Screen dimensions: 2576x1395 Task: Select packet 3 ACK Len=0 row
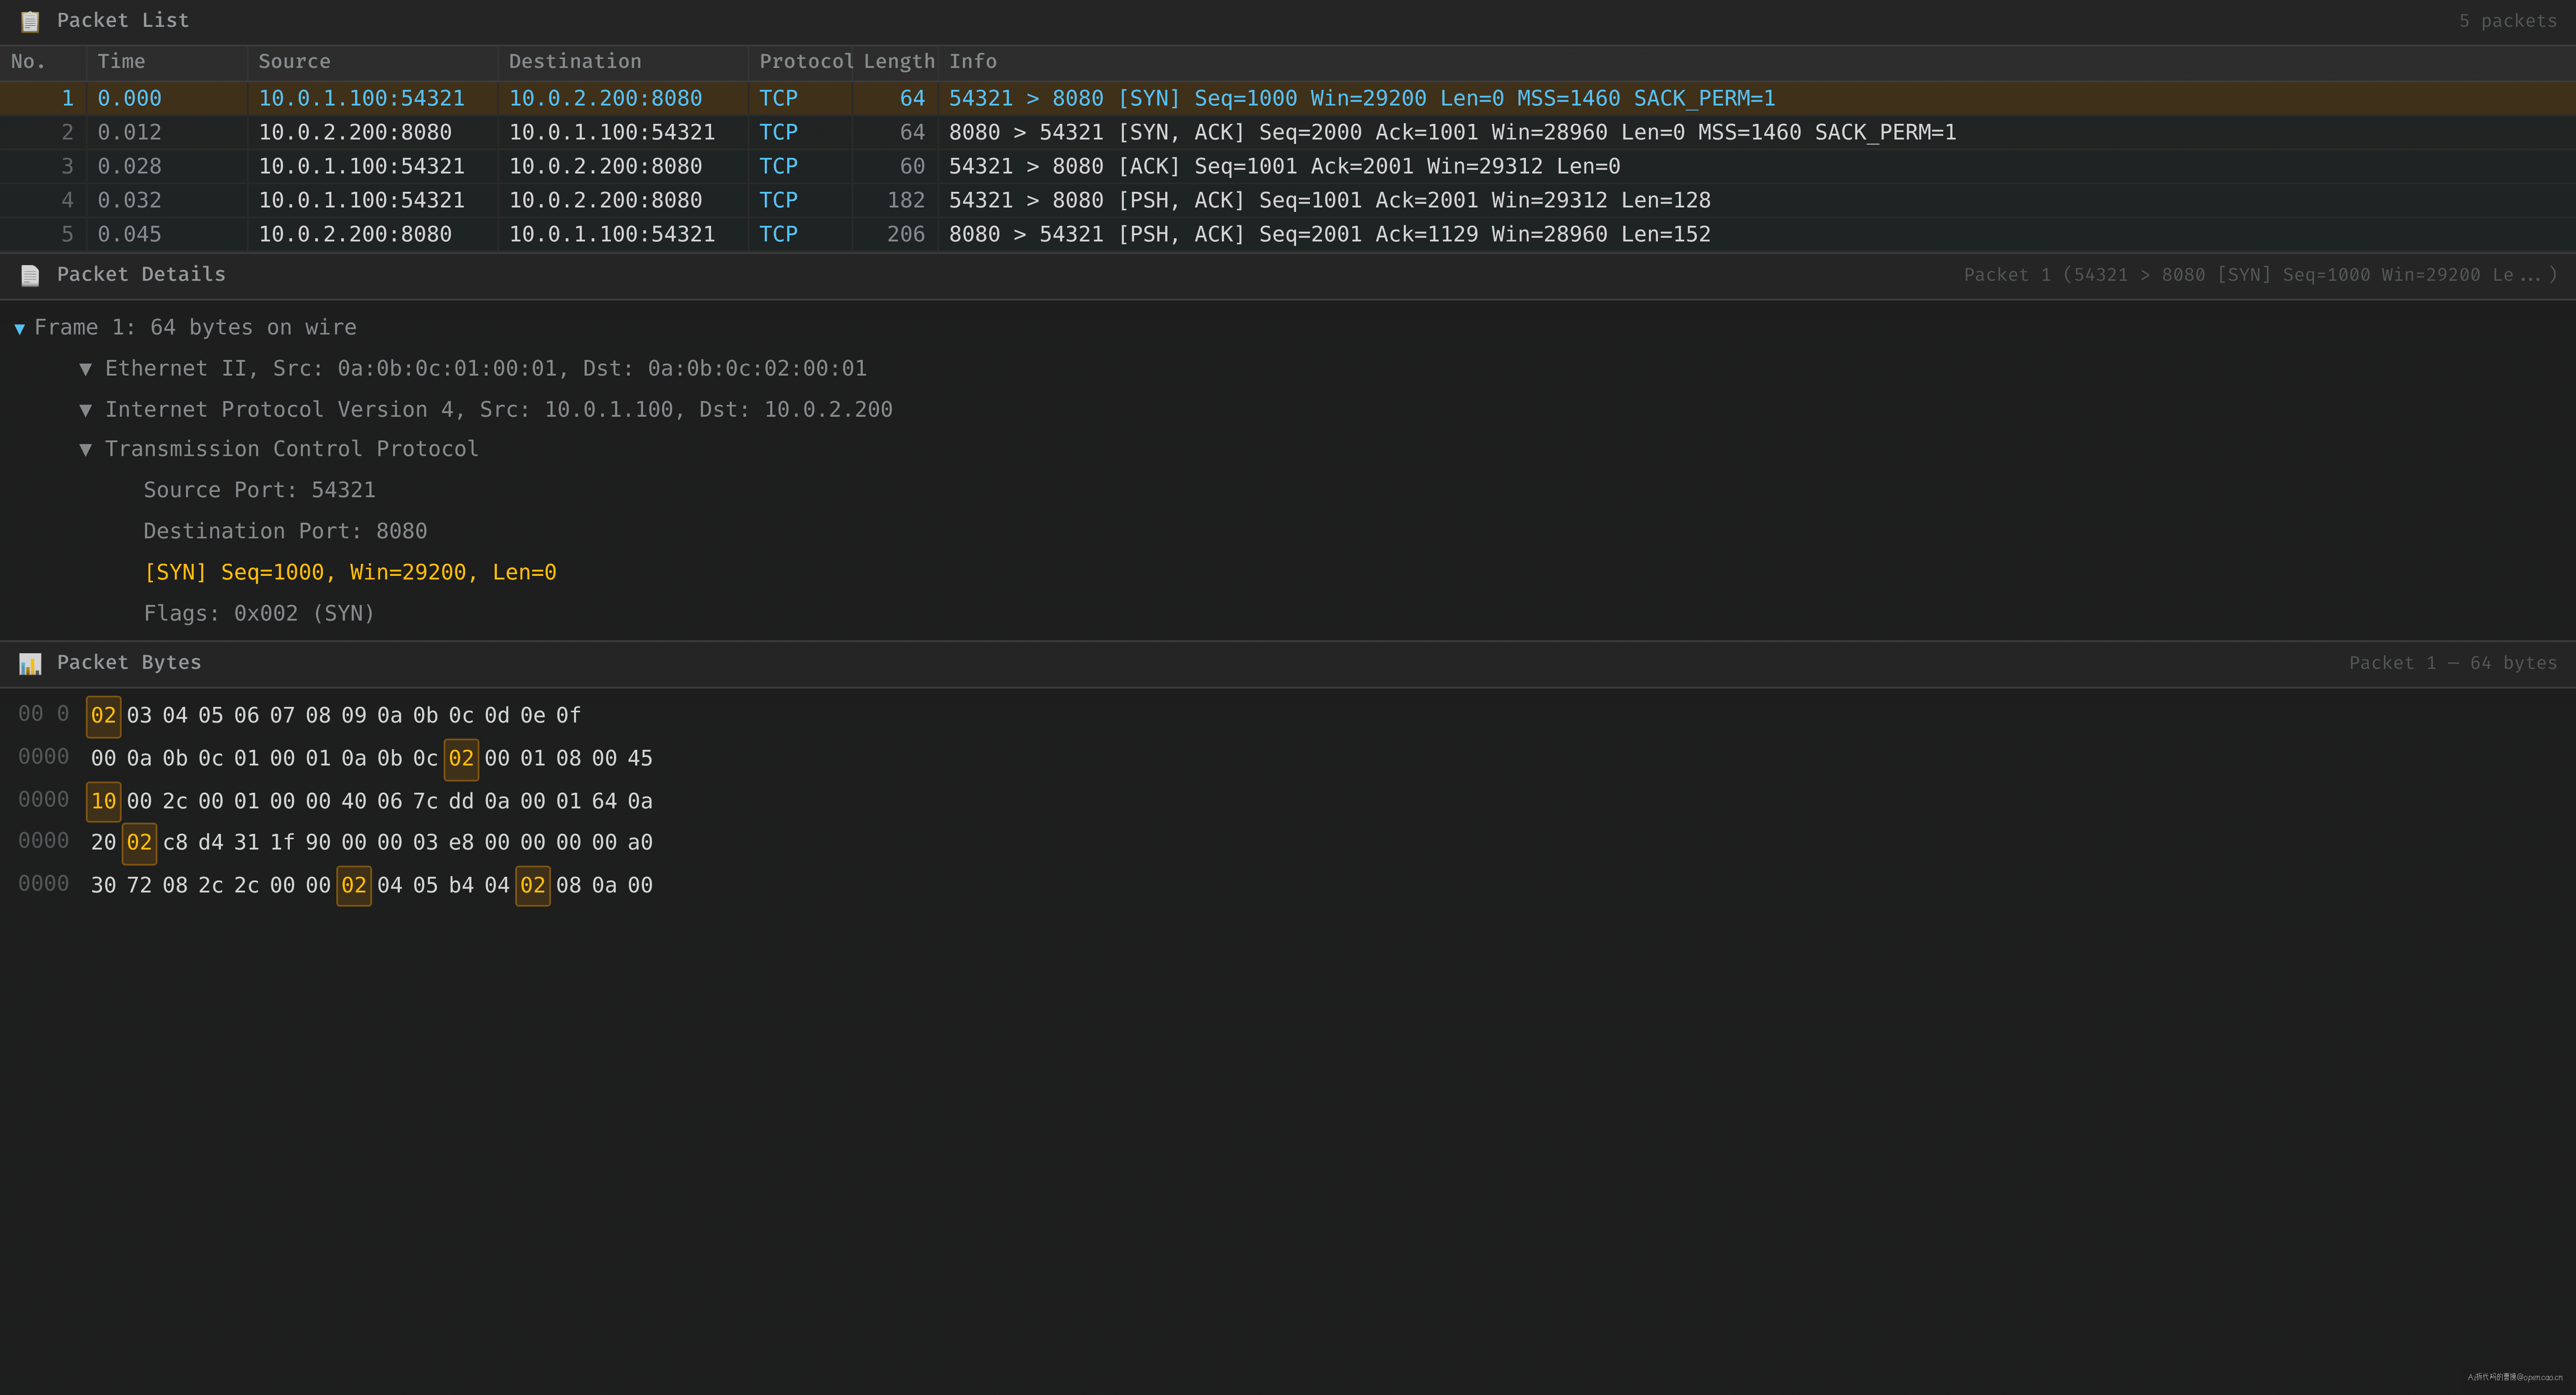1288,166
